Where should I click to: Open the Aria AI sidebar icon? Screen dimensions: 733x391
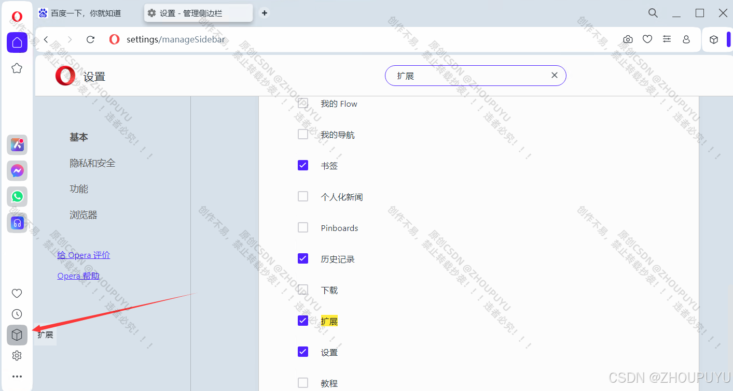point(17,145)
